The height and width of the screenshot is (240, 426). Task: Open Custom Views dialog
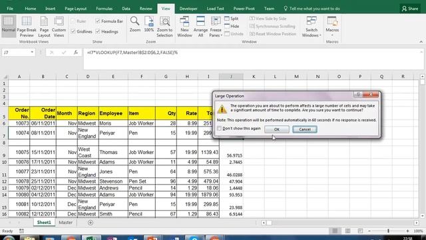(x=59, y=27)
